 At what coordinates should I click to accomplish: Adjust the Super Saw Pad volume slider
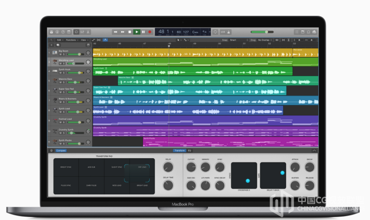pos(76,92)
